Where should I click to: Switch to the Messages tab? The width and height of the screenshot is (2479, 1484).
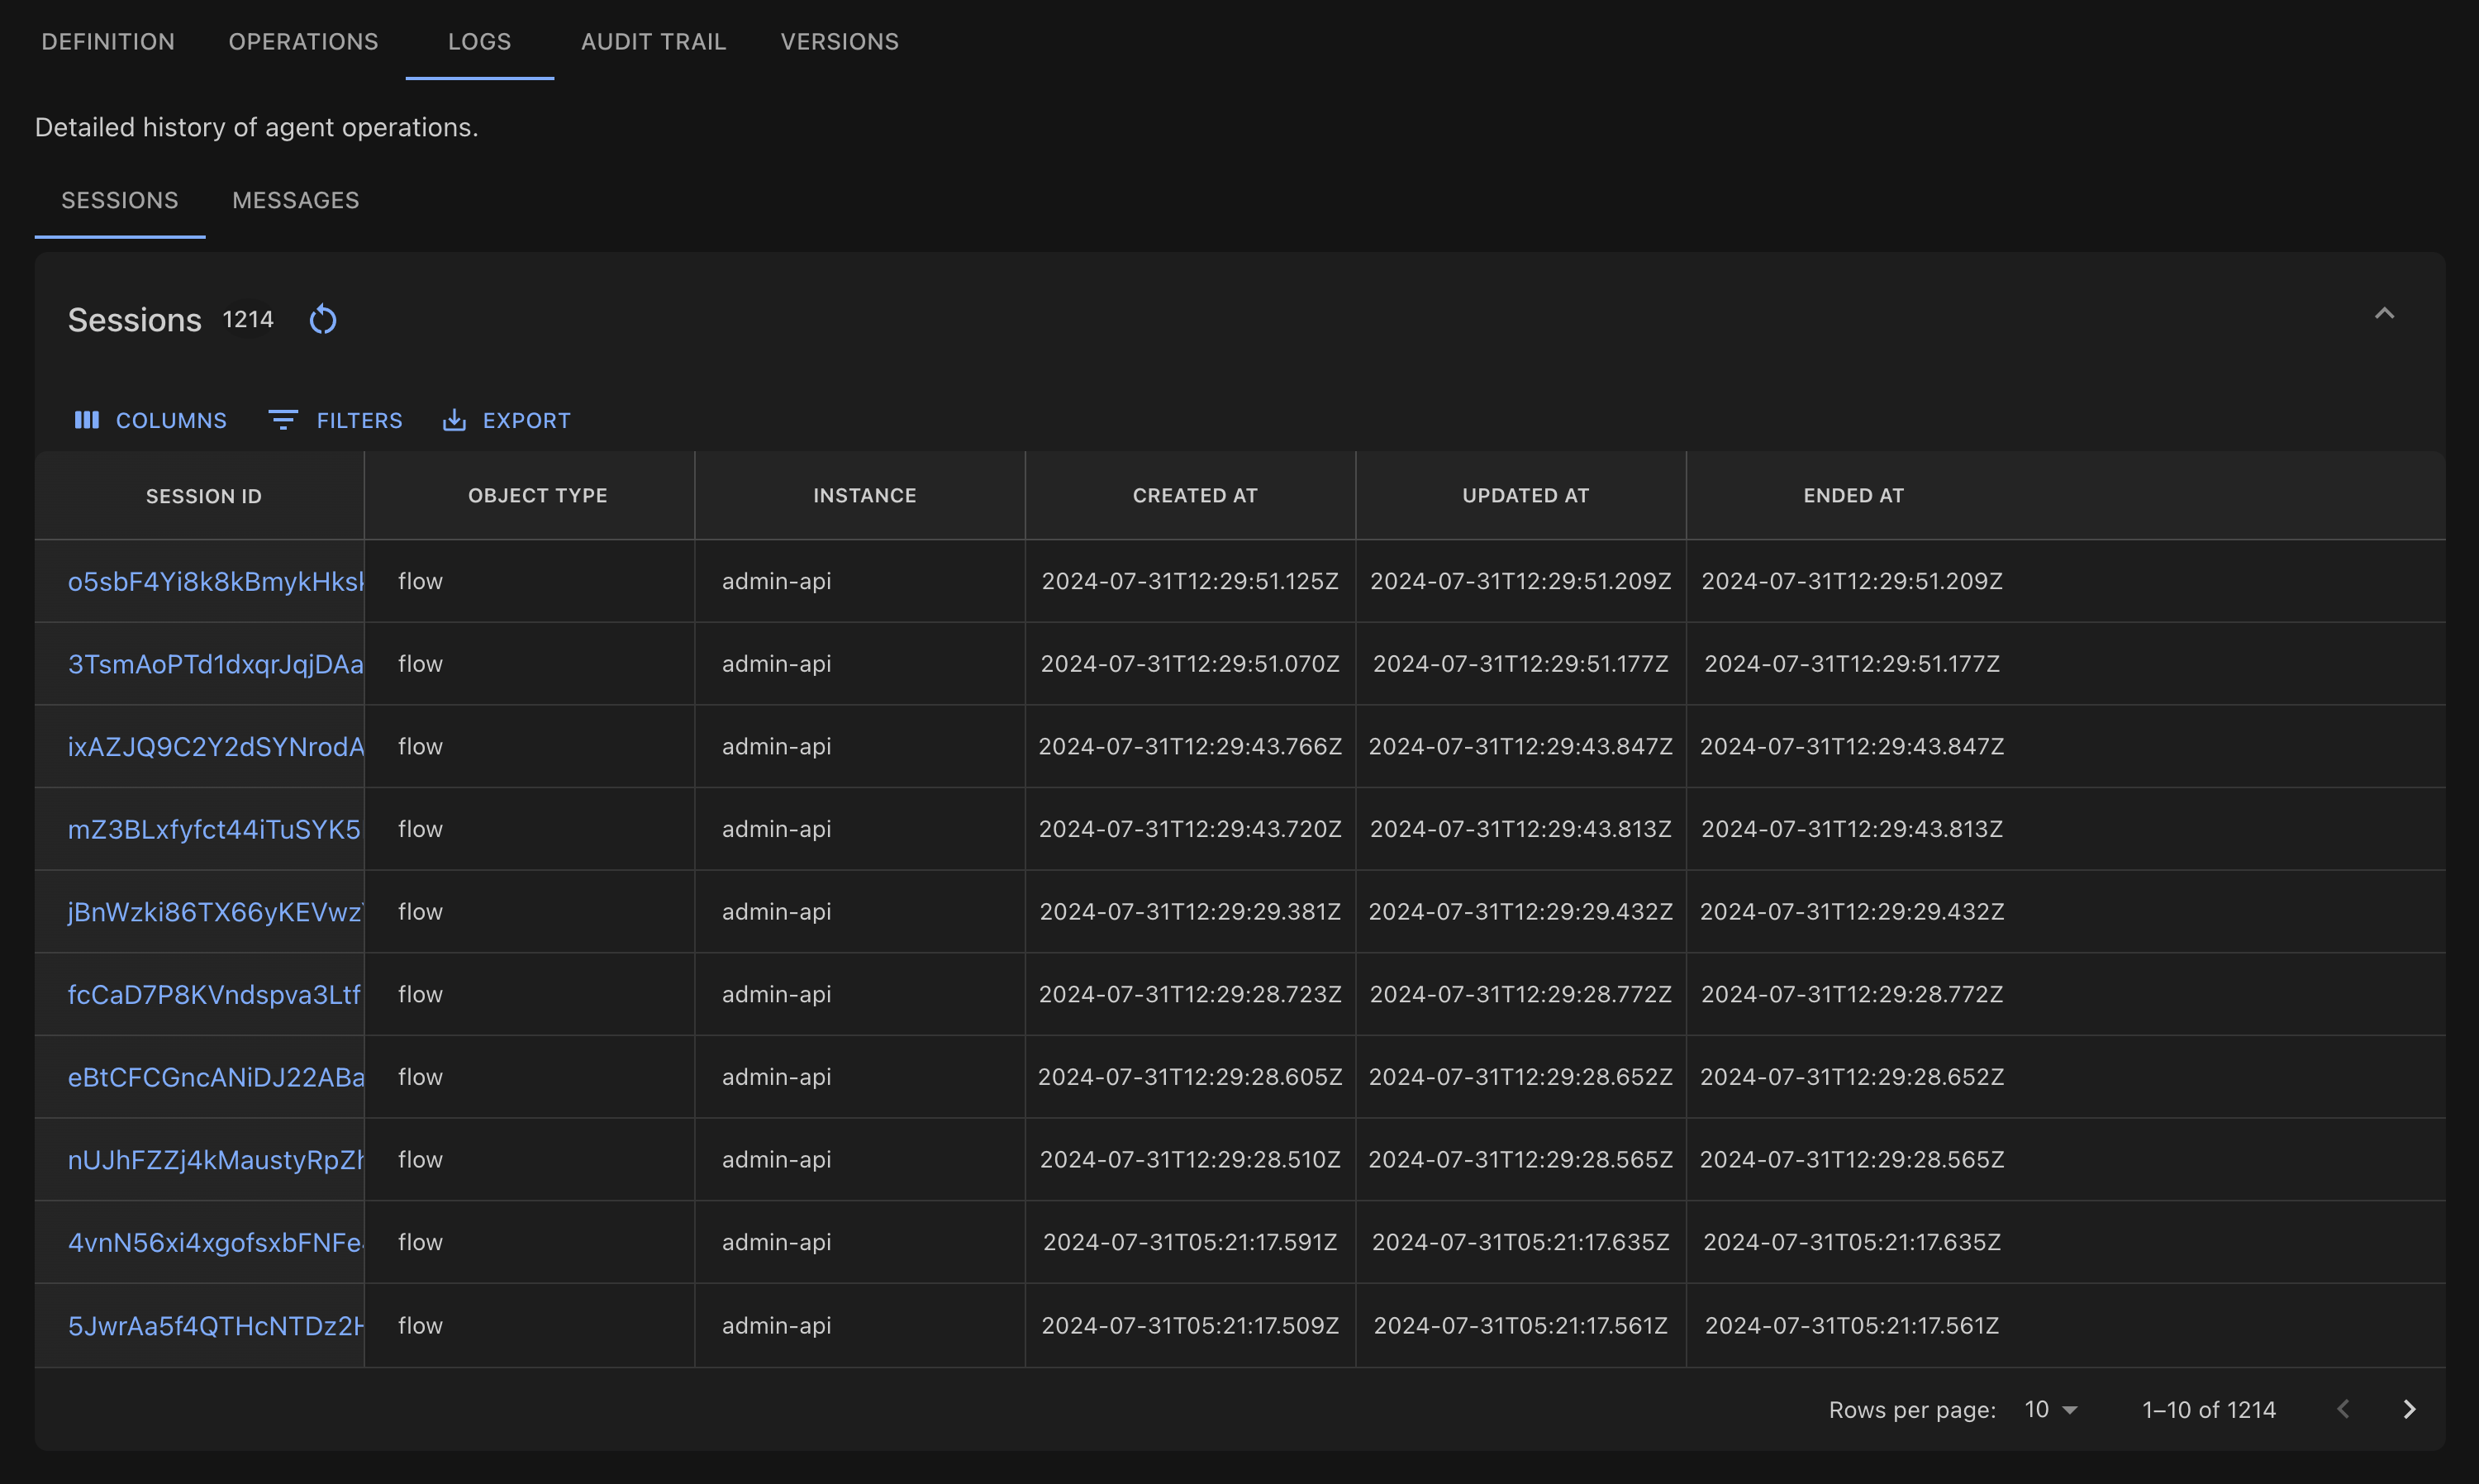tap(295, 200)
